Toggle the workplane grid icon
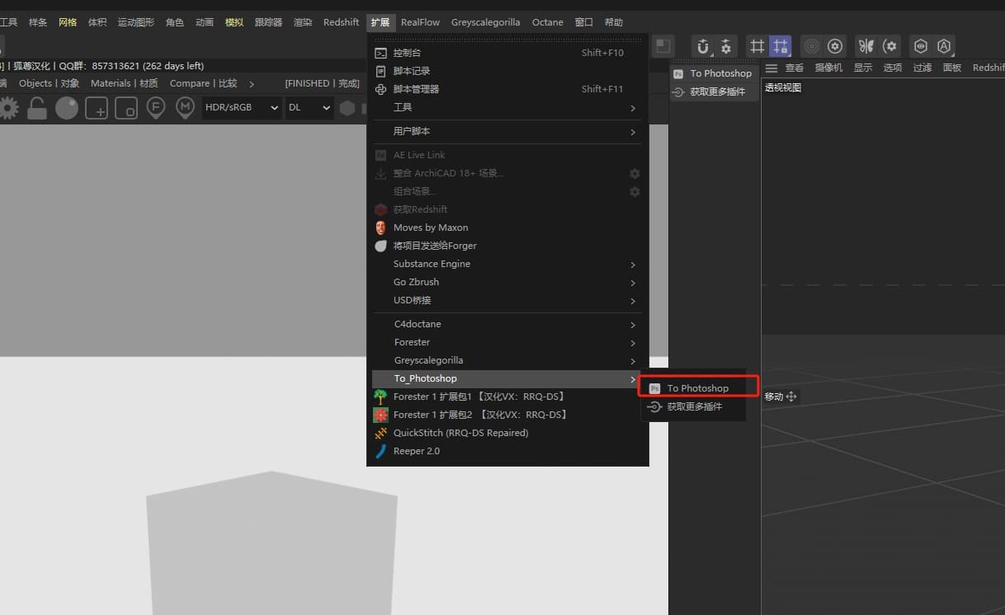 [x=757, y=47]
